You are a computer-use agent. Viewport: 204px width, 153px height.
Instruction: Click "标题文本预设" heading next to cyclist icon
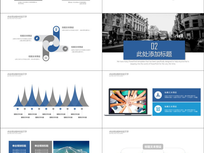click(x=171, y=92)
